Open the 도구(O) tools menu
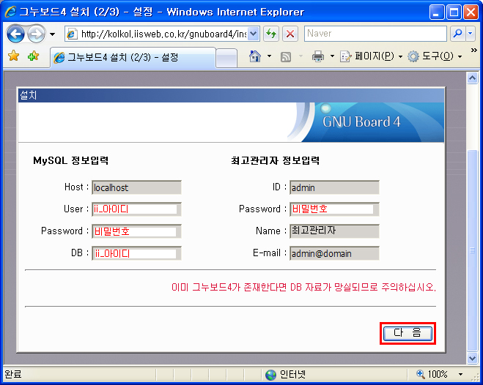Viewport: 483px width, 385px height. 435,56
